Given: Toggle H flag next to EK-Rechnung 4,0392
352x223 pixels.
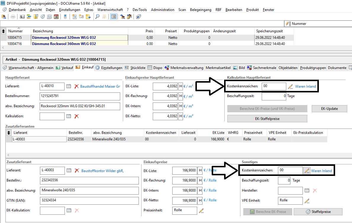Looking at the screenshot, I should pos(181,96).
